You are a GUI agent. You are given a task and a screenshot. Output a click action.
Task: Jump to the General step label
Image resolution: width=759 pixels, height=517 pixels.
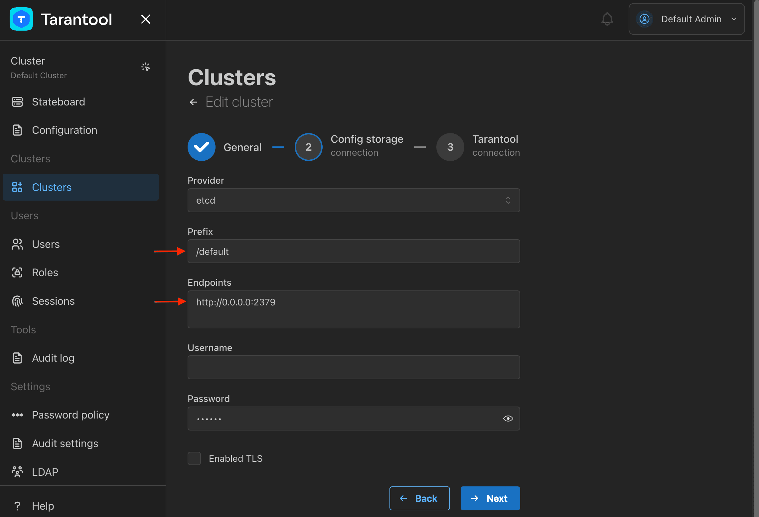tap(242, 147)
